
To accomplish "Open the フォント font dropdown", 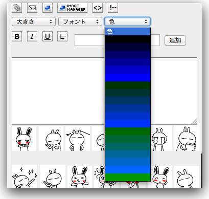I will 80,21.
